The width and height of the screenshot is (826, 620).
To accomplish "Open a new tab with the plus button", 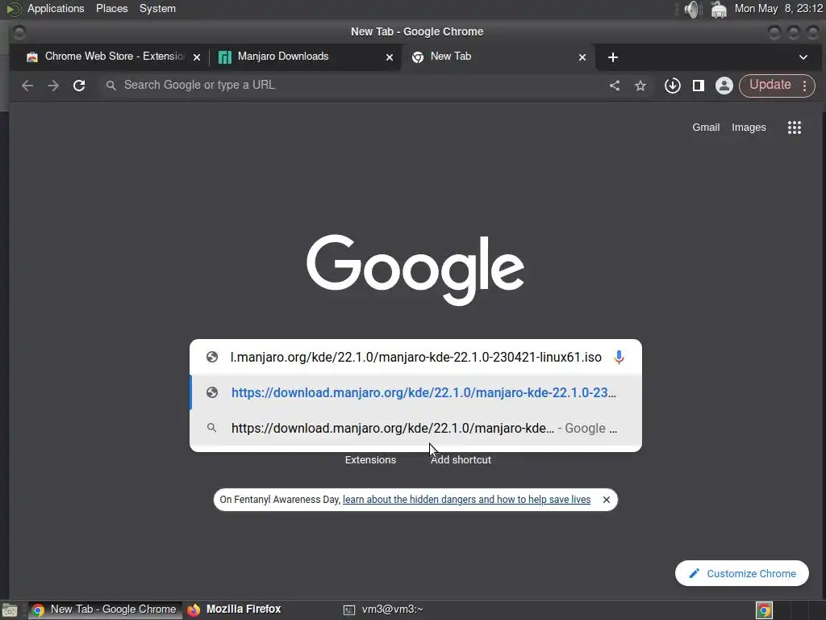I will click(613, 57).
